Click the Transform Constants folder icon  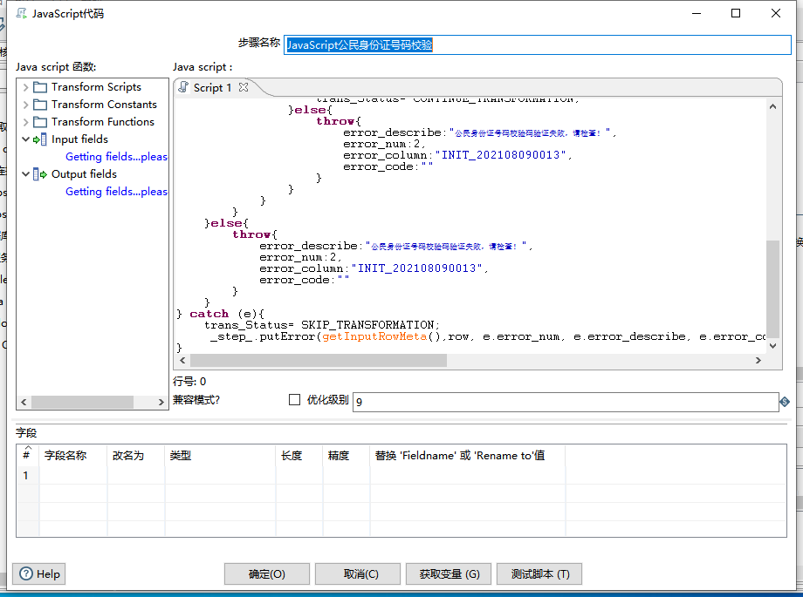[x=39, y=103]
